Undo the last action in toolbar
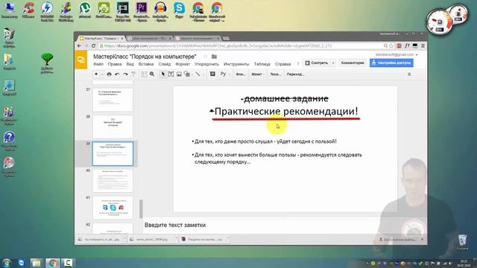Screen dimensions: 477x268 coord(117,74)
